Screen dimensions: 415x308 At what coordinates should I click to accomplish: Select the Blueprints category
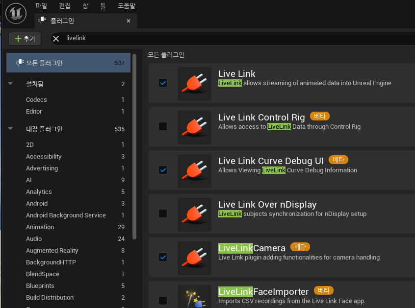coord(68,286)
